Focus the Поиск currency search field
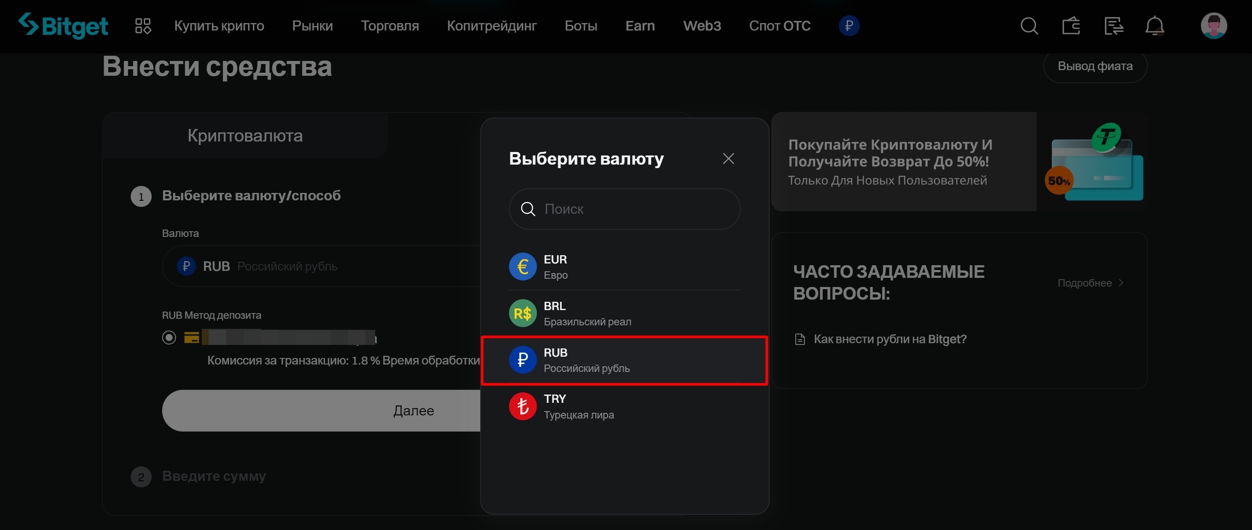This screenshot has height=530, width=1252. [x=624, y=209]
